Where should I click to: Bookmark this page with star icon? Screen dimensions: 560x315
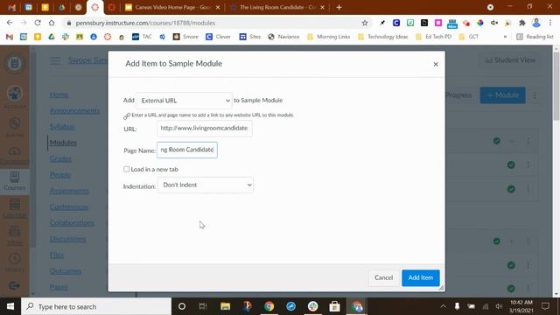(x=364, y=23)
